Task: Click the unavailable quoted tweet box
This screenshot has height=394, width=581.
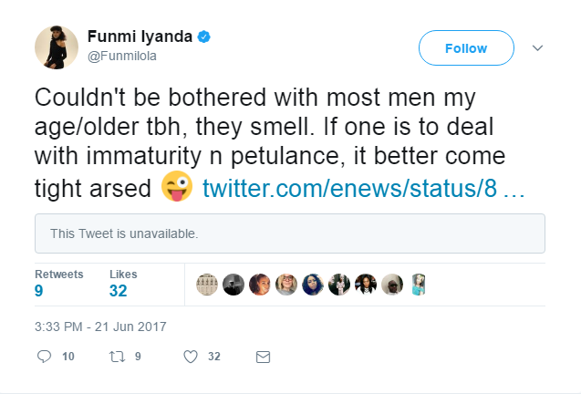Action: point(289,233)
